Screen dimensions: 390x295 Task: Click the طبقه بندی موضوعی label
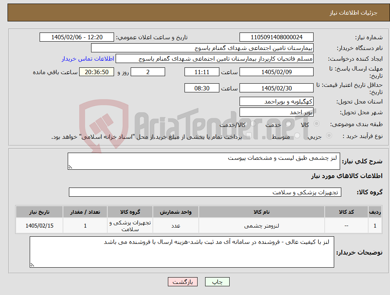click(x=356, y=124)
